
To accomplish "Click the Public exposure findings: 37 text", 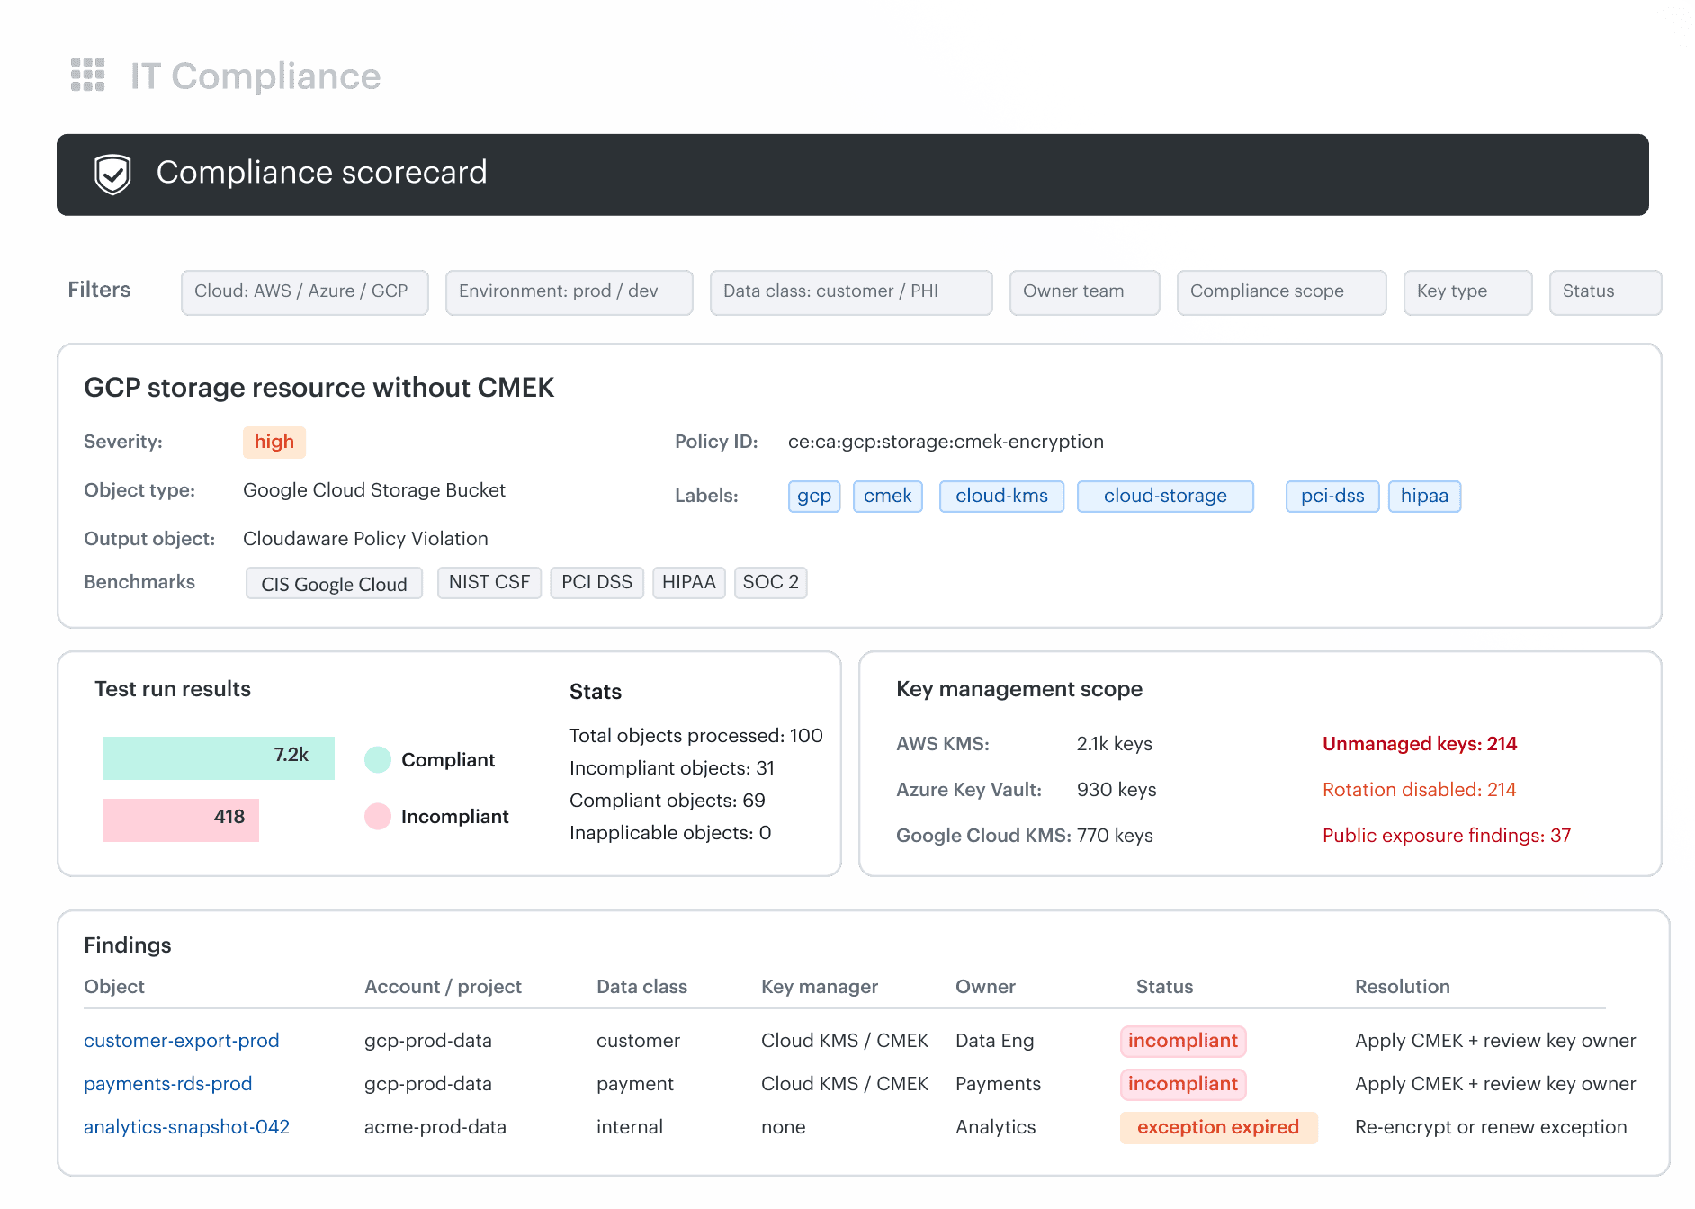I will (x=1447, y=836).
